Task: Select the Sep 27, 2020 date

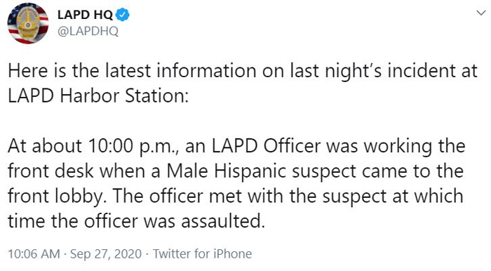Action: 106,253
